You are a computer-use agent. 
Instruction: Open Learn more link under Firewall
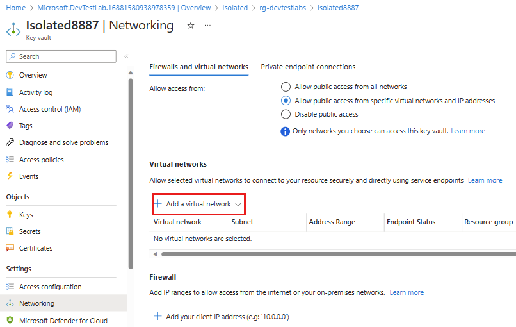pyautogui.click(x=407, y=292)
